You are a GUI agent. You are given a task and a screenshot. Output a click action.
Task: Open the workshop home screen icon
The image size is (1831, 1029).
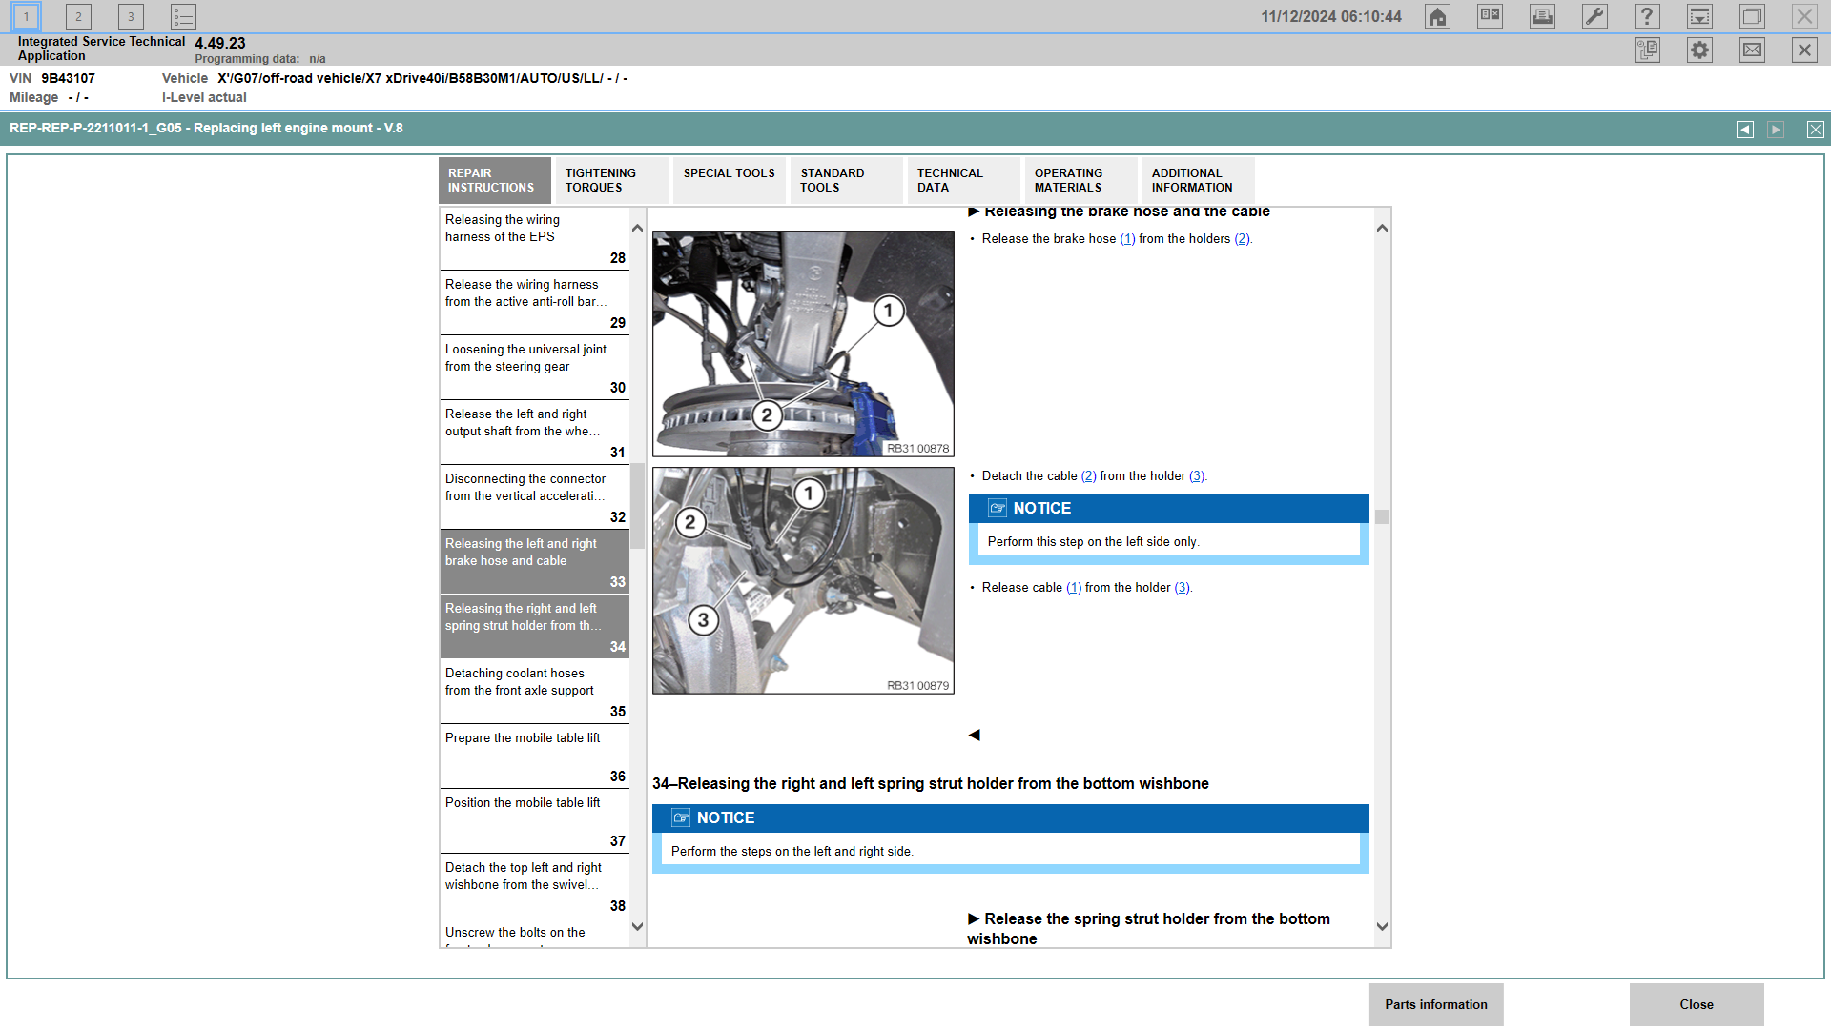coord(1437,16)
